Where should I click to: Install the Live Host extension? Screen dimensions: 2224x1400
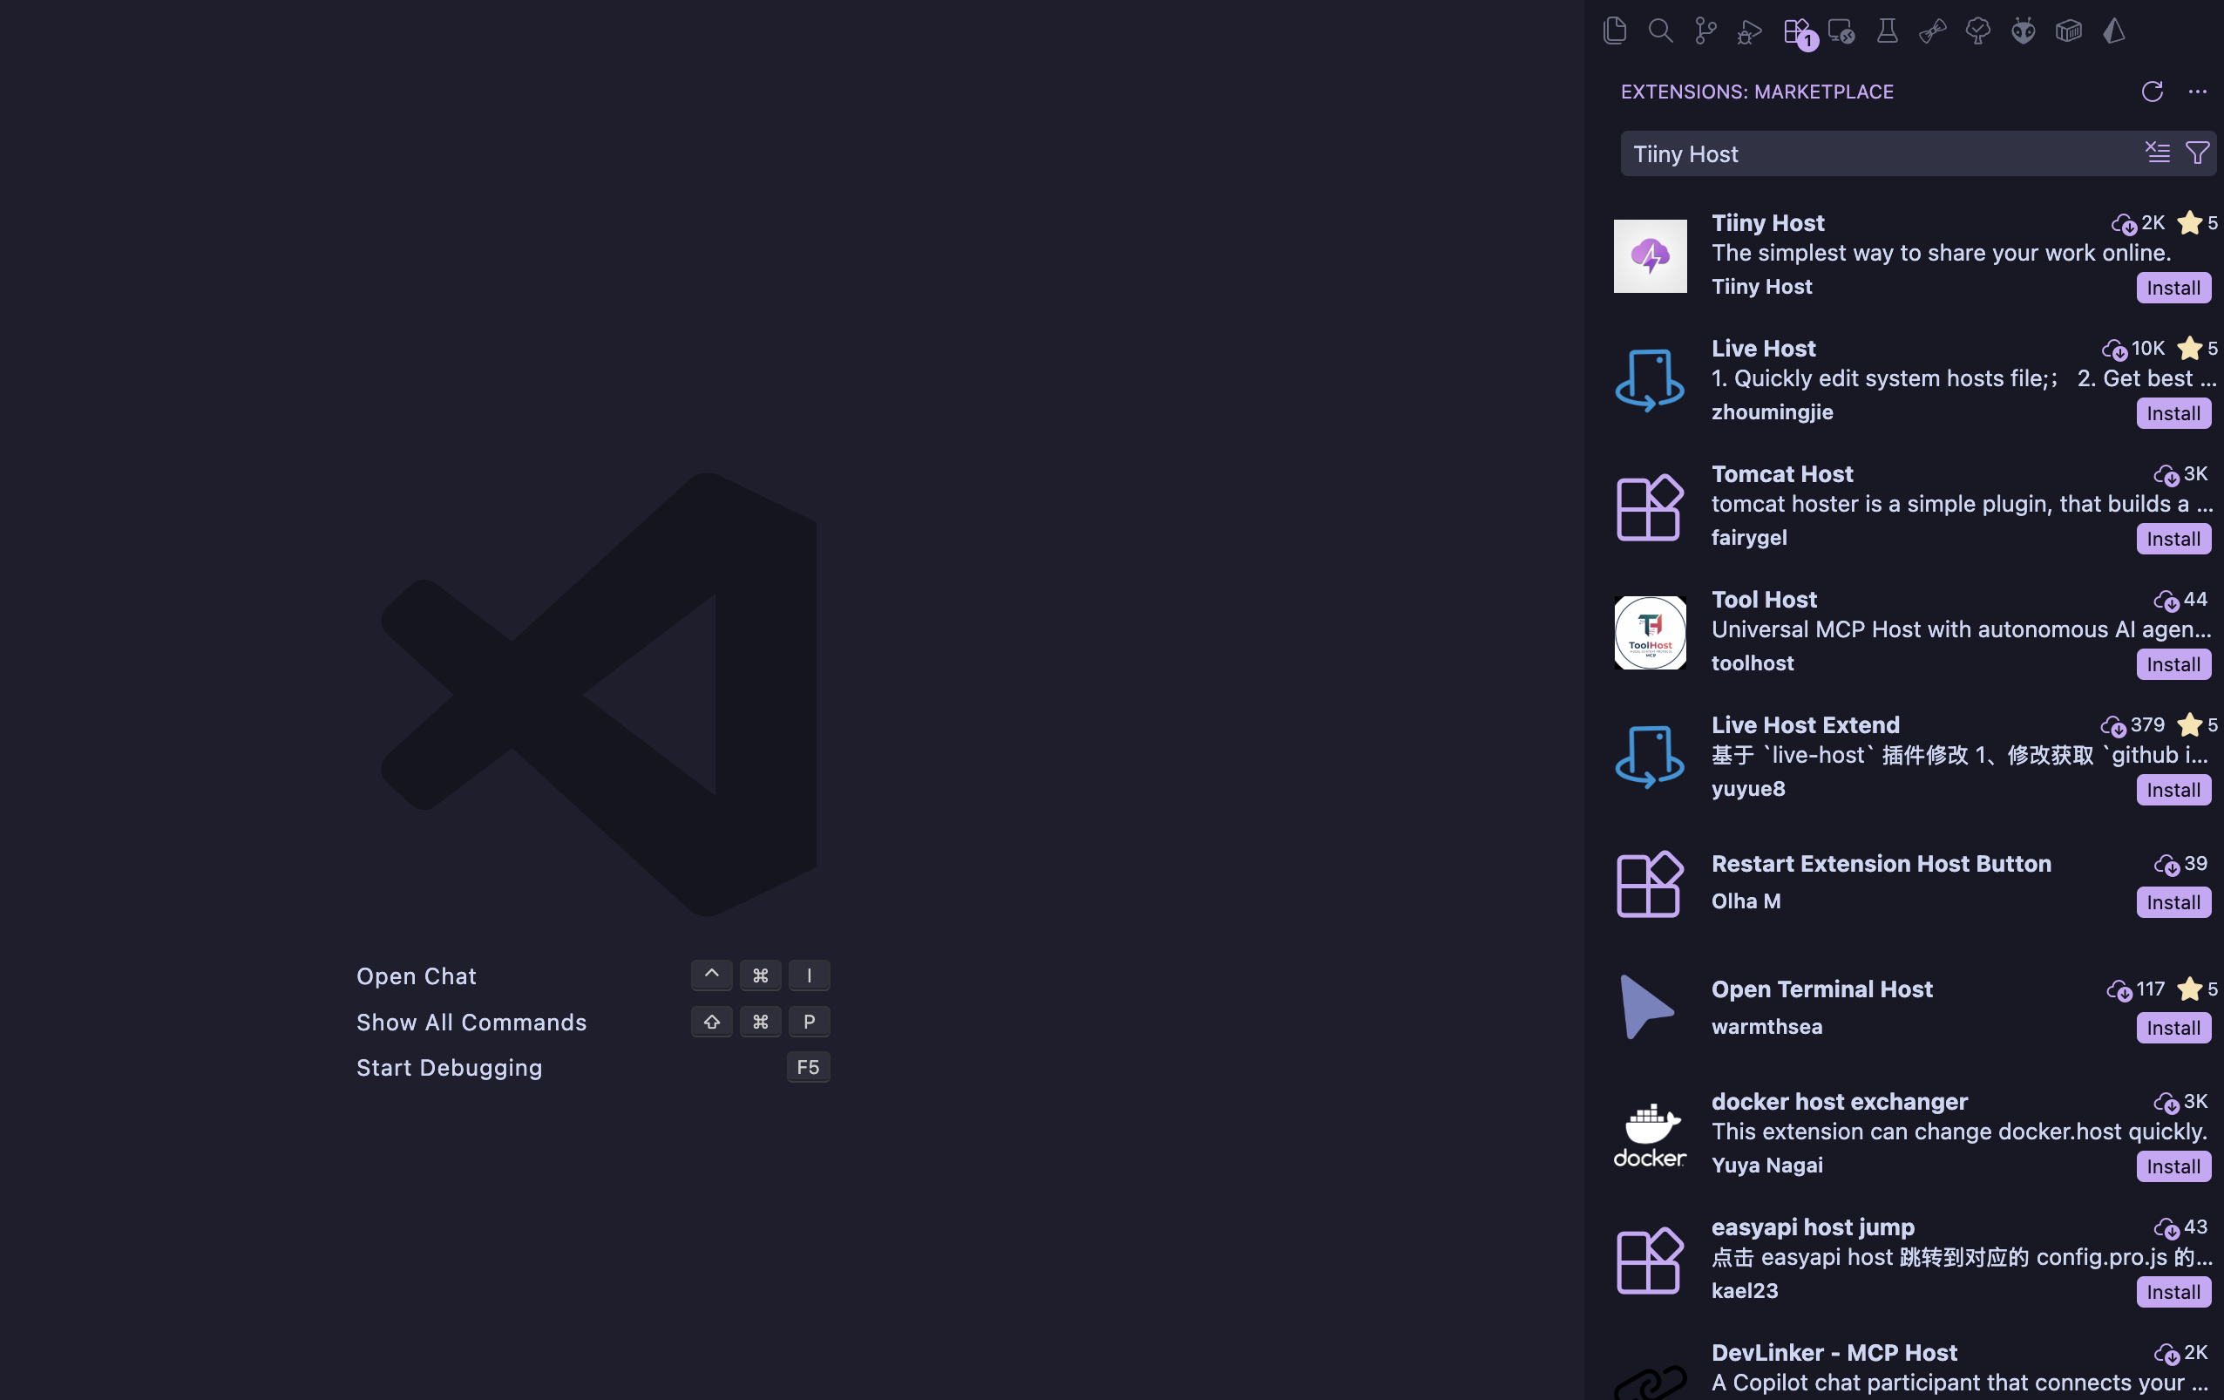click(2173, 413)
